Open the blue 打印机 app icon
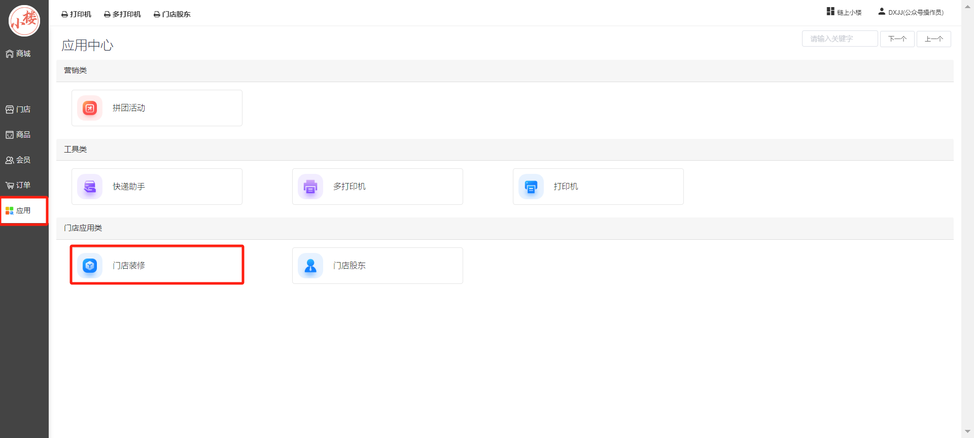This screenshot has height=438, width=974. pyautogui.click(x=531, y=187)
